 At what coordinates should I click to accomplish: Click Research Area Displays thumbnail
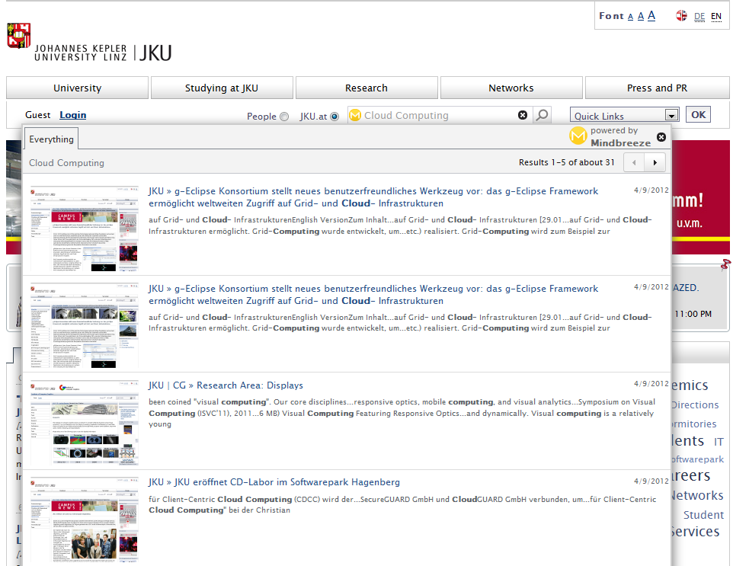point(85,423)
